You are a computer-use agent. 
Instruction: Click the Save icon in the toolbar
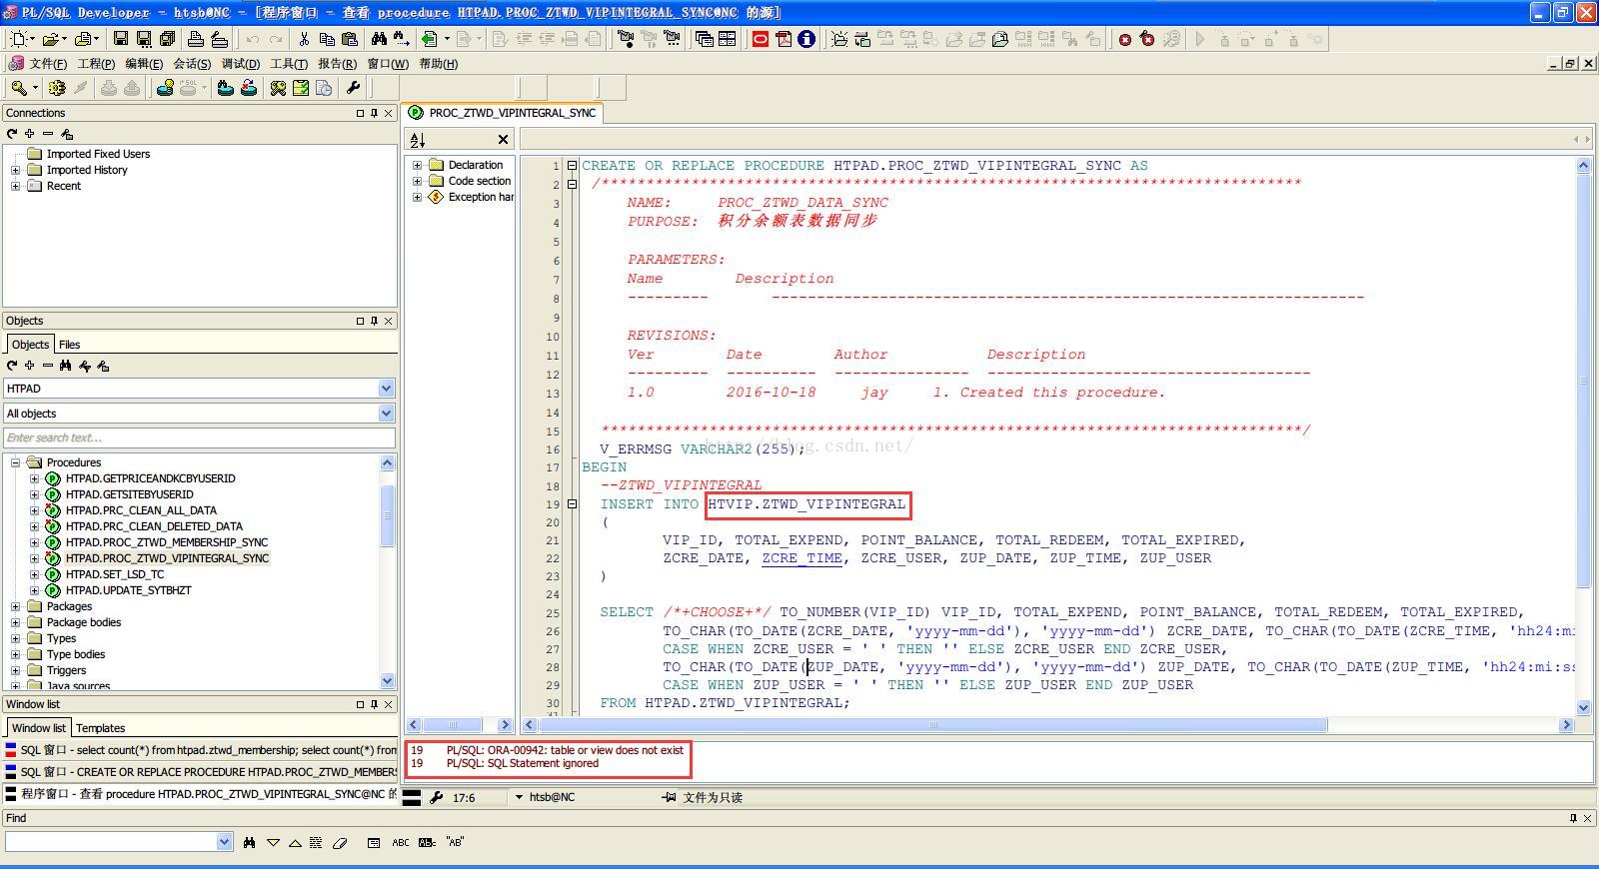121,39
